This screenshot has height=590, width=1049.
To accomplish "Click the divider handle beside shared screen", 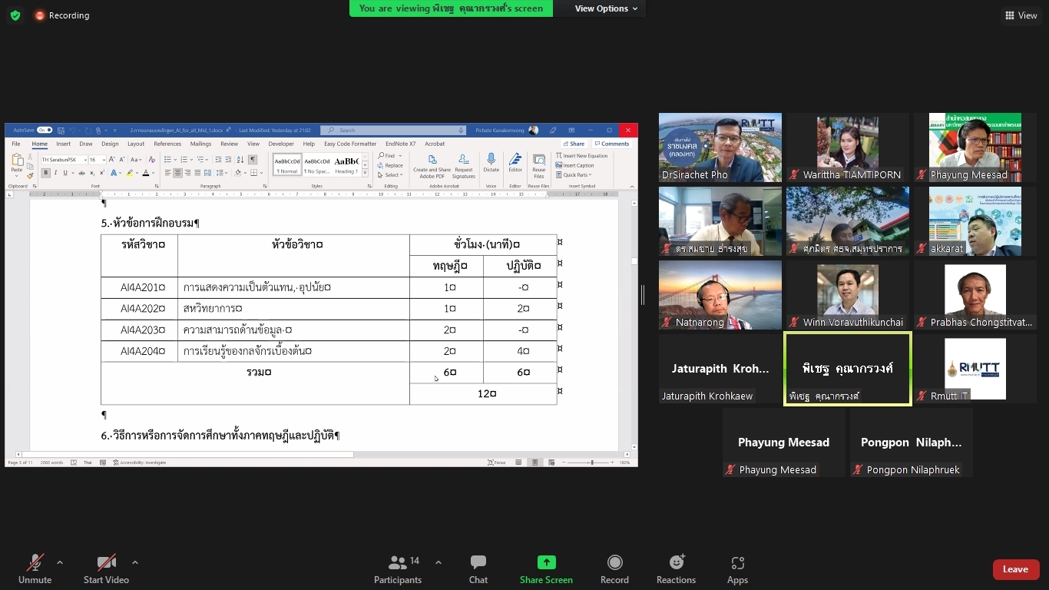I will 642,294.
